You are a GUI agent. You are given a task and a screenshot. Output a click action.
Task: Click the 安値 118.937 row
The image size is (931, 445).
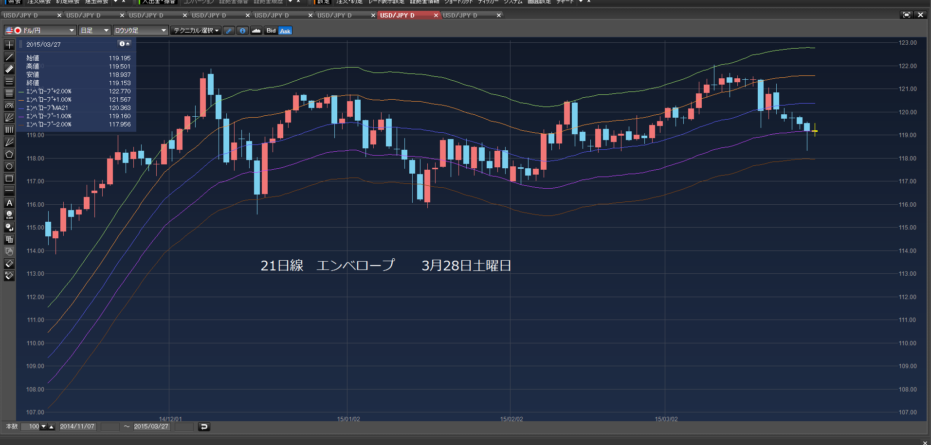(78, 74)
